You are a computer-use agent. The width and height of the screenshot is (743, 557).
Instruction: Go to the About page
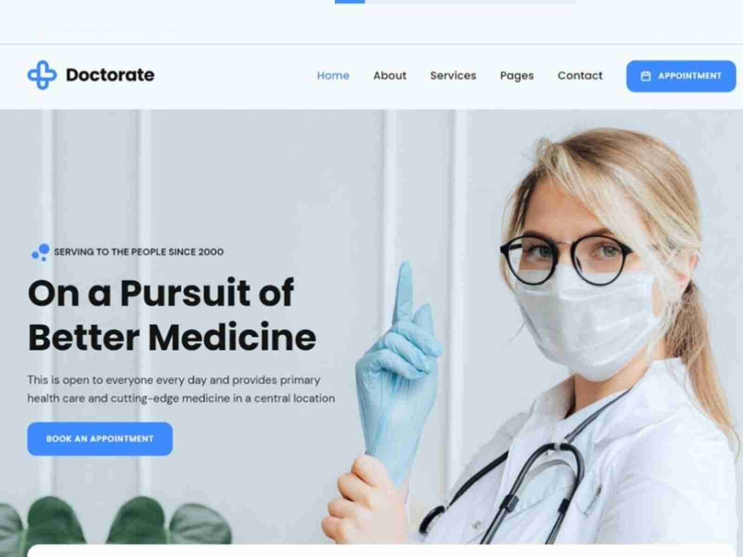[390, 76]
